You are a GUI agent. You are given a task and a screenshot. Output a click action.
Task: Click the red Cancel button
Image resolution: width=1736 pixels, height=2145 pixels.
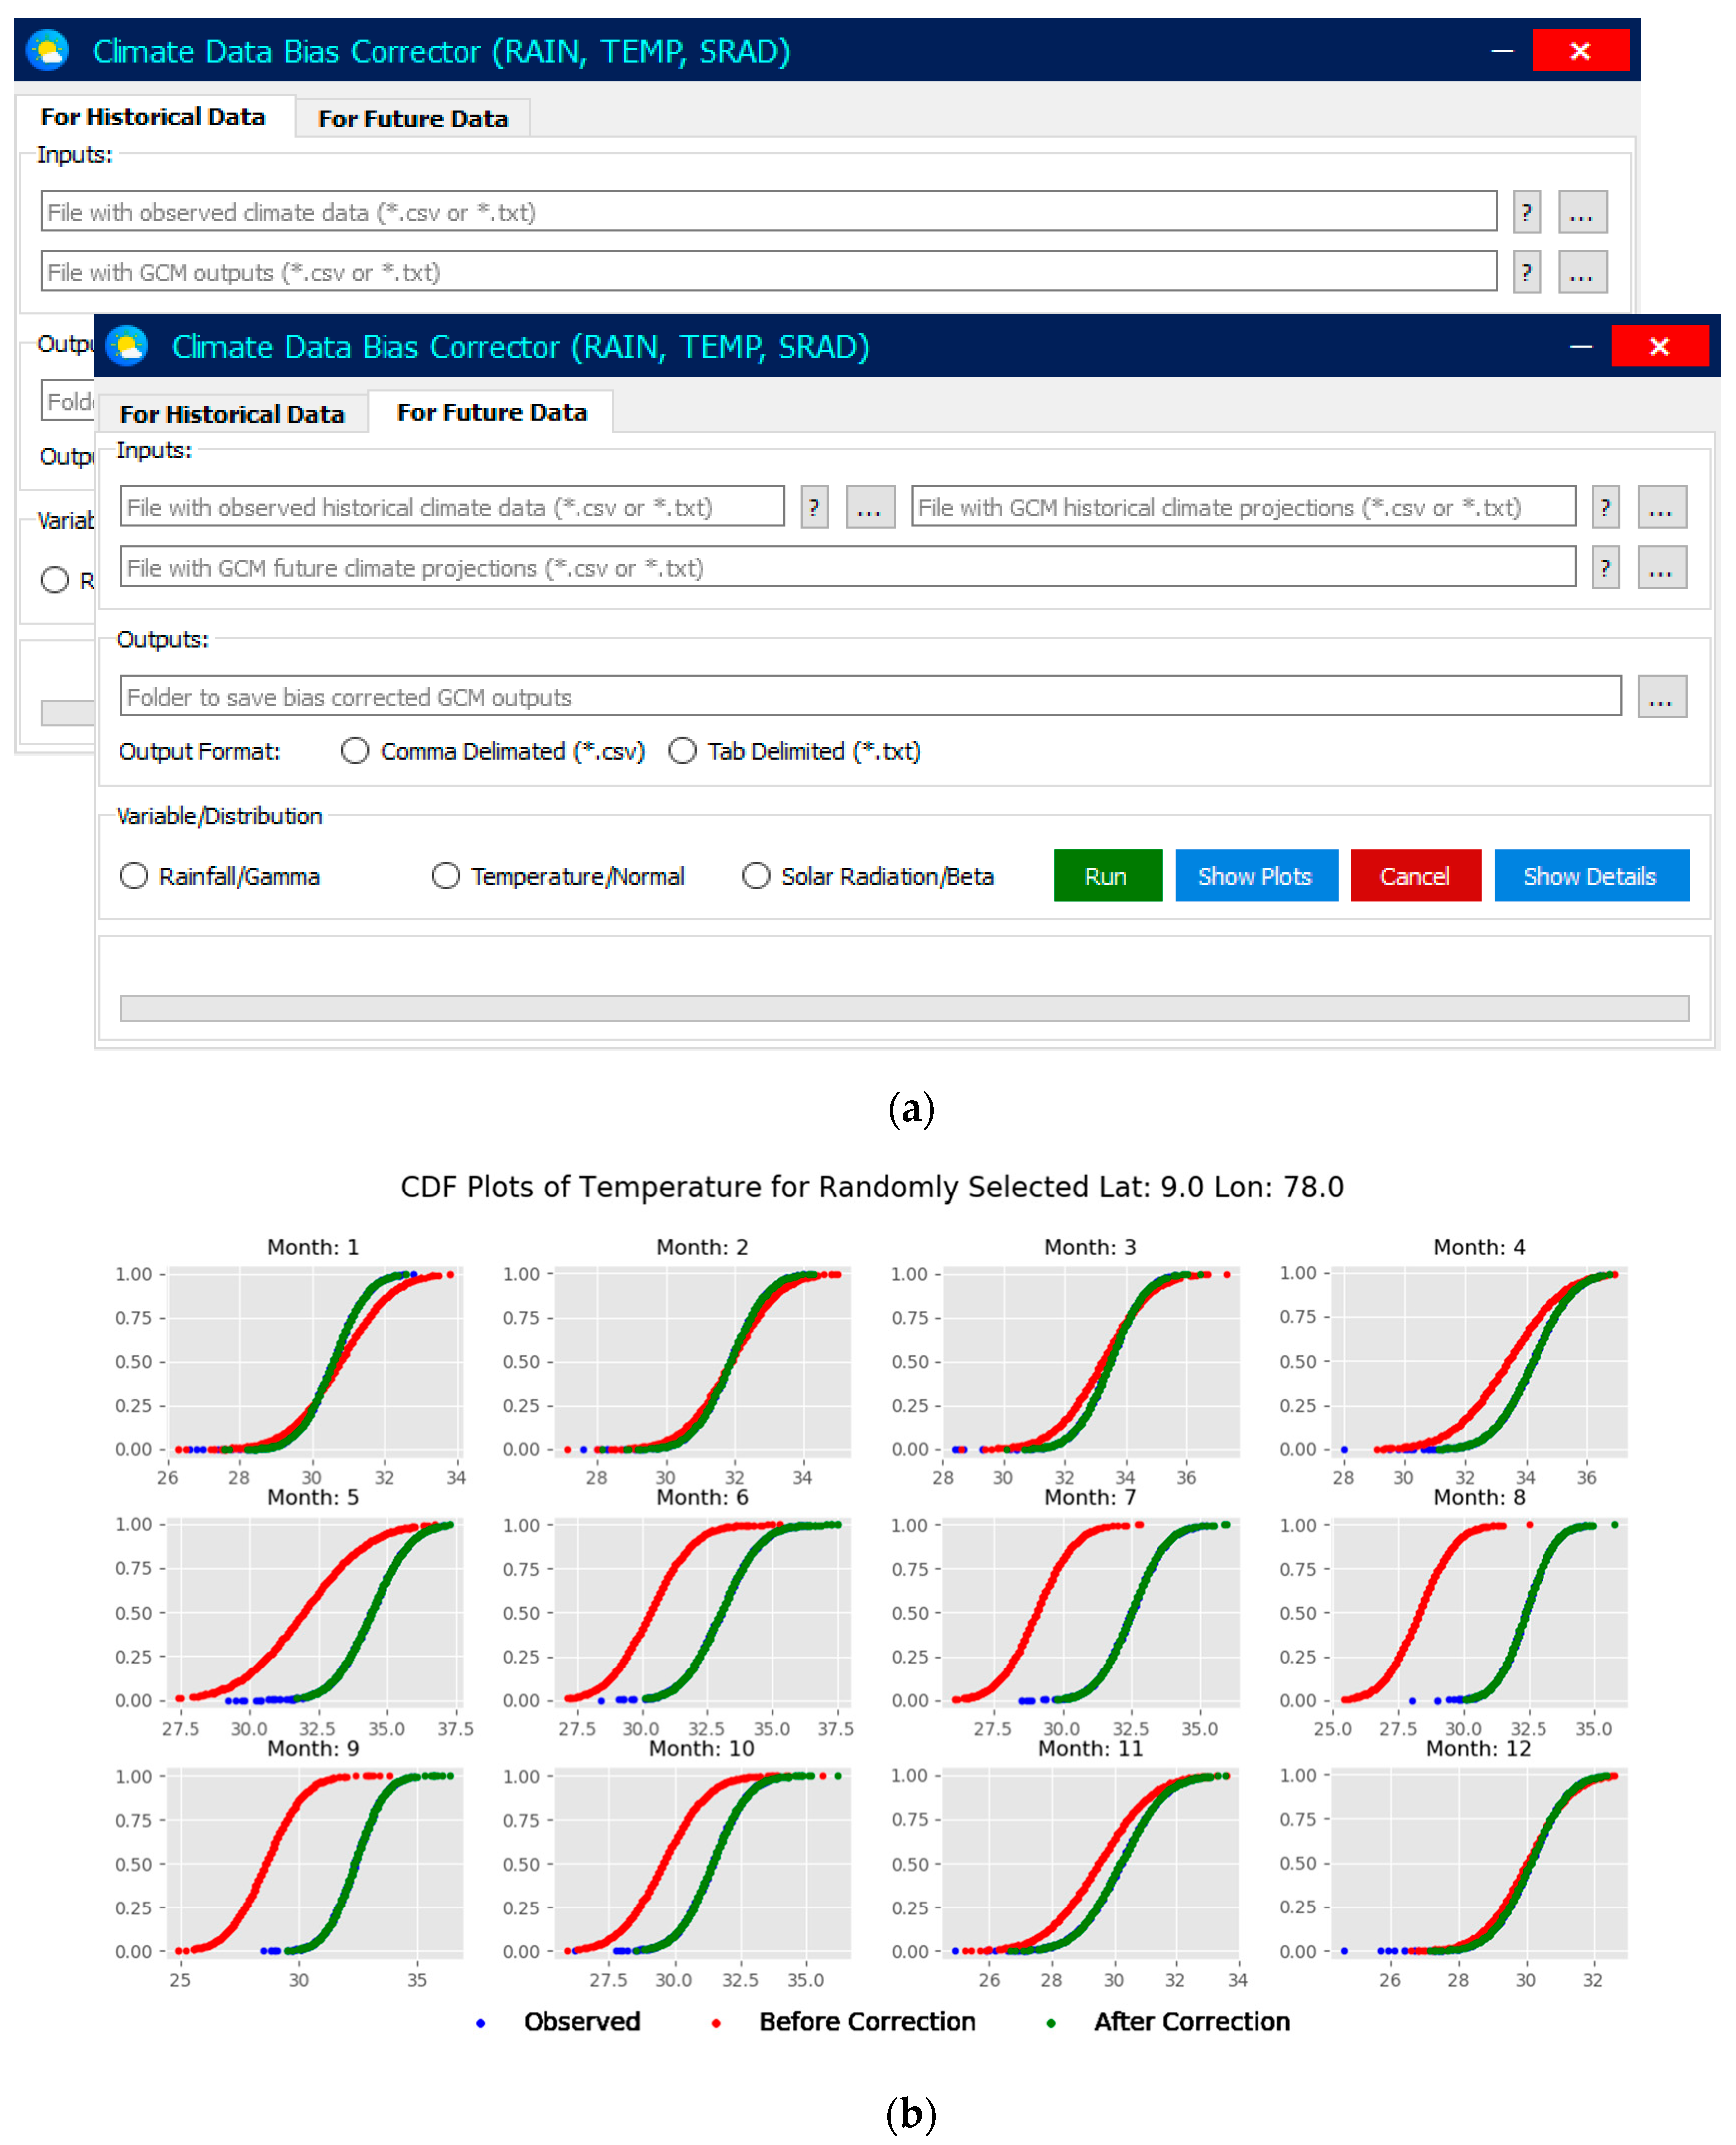coord(1414,876)
